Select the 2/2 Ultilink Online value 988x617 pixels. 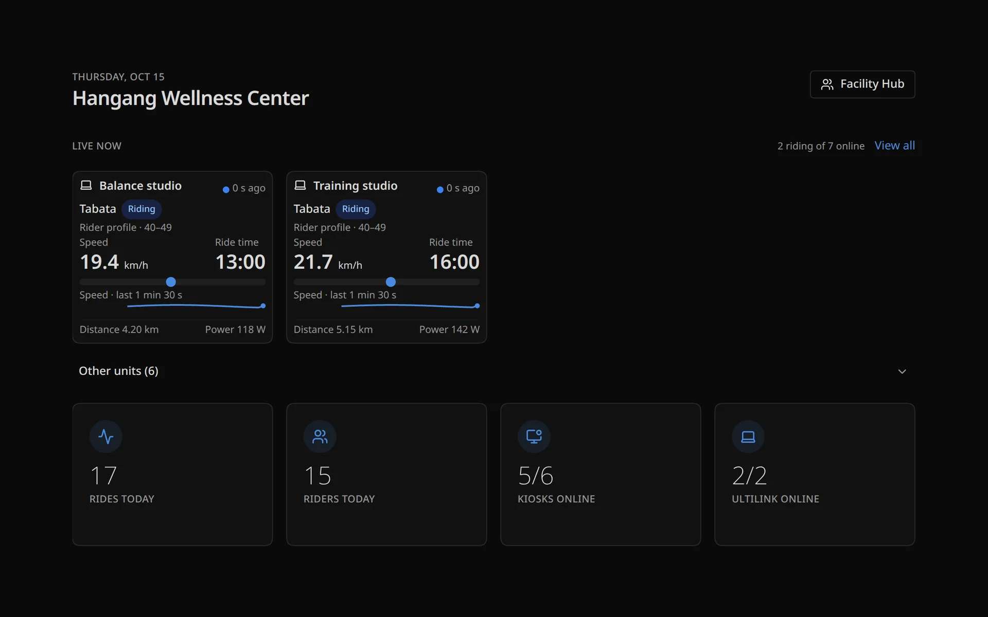click(749, 476)
